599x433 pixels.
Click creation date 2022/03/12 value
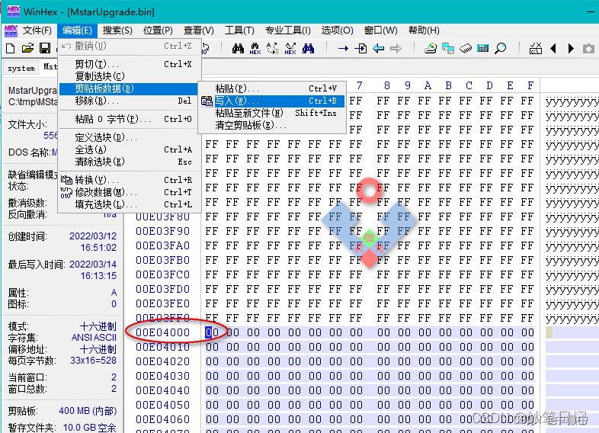pyautogui.click(x=93, y=236)
